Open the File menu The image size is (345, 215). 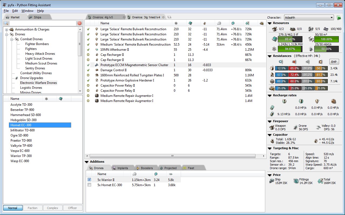(x=6, y=11)
